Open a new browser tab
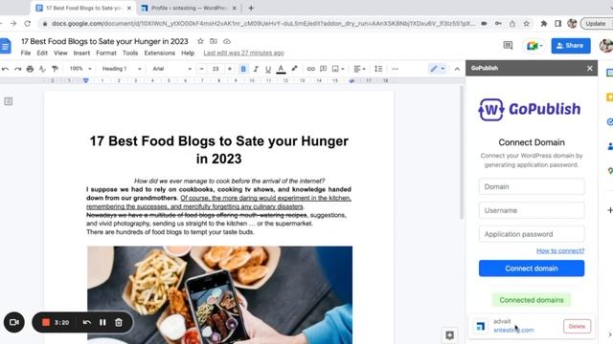This screenshot has height=344, width=613. [x=251, y=8]
